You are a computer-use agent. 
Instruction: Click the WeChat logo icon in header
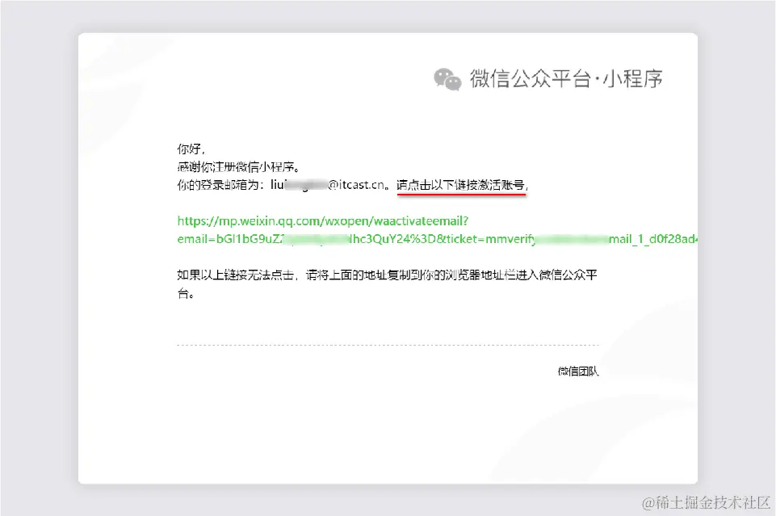click(447, 79)
